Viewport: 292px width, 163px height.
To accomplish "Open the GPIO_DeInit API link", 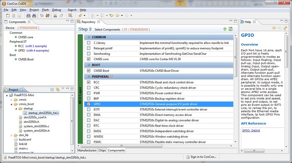I will pyautogui.click(x=251, y=131).
